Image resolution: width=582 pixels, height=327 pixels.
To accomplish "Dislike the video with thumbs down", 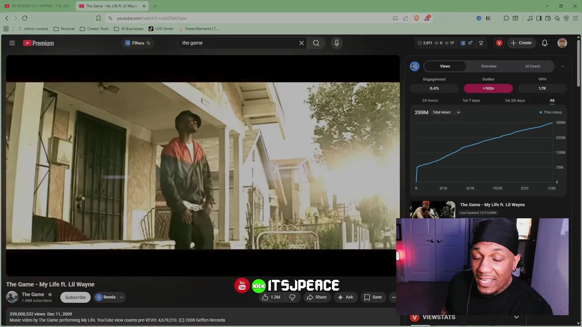I will pyautogui.click(x=292, y=297).
